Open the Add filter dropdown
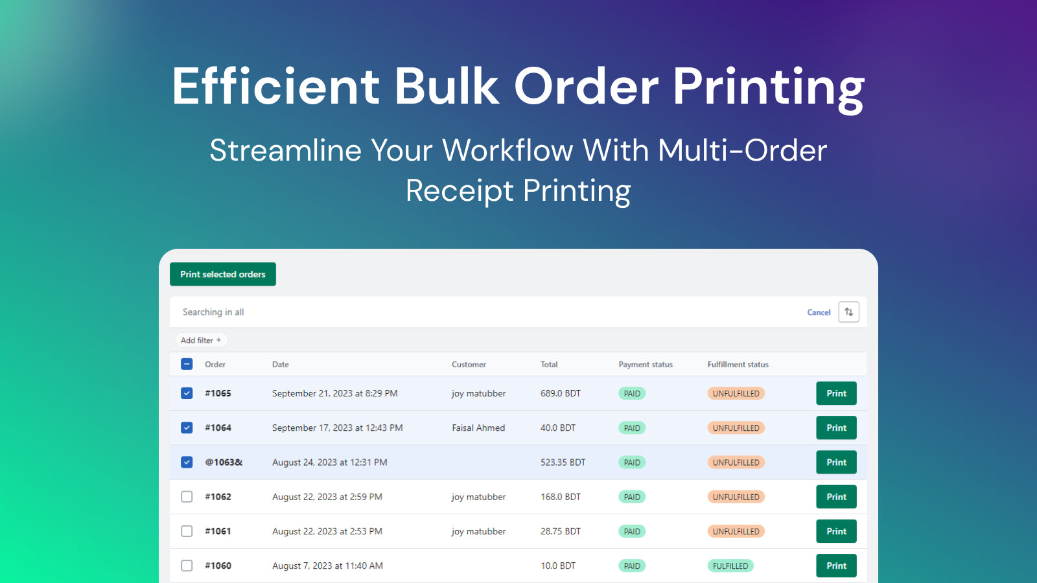Image resolution: width=1037 pixels, height=583 pixels. tap(201, 340)
